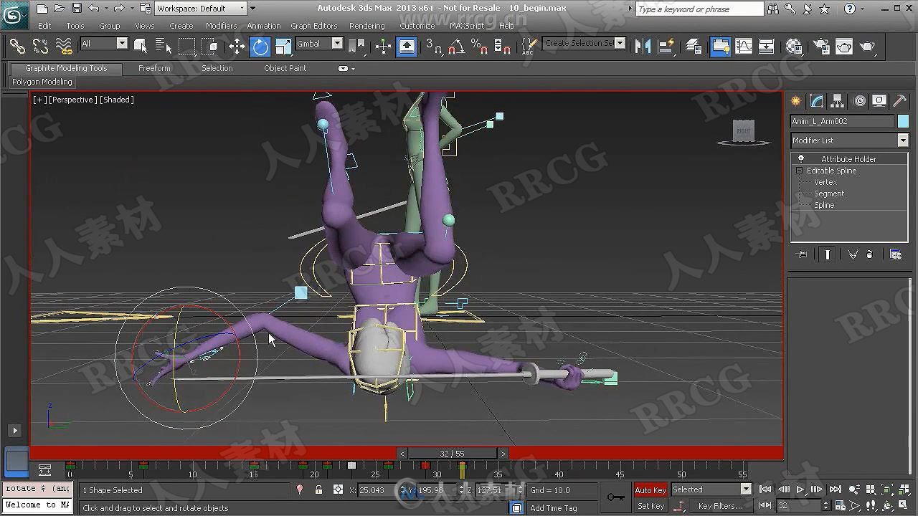This screenshot has width=918, height=516.
Task: Click the Anim_L_Arm002 object color swatch
Action: click(903, 121)
